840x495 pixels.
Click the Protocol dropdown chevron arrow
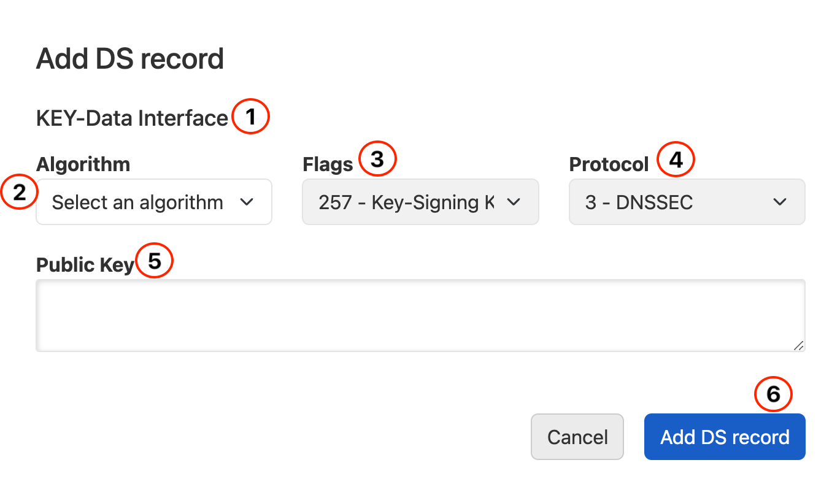pyautogui.click(x=780, y=202)
